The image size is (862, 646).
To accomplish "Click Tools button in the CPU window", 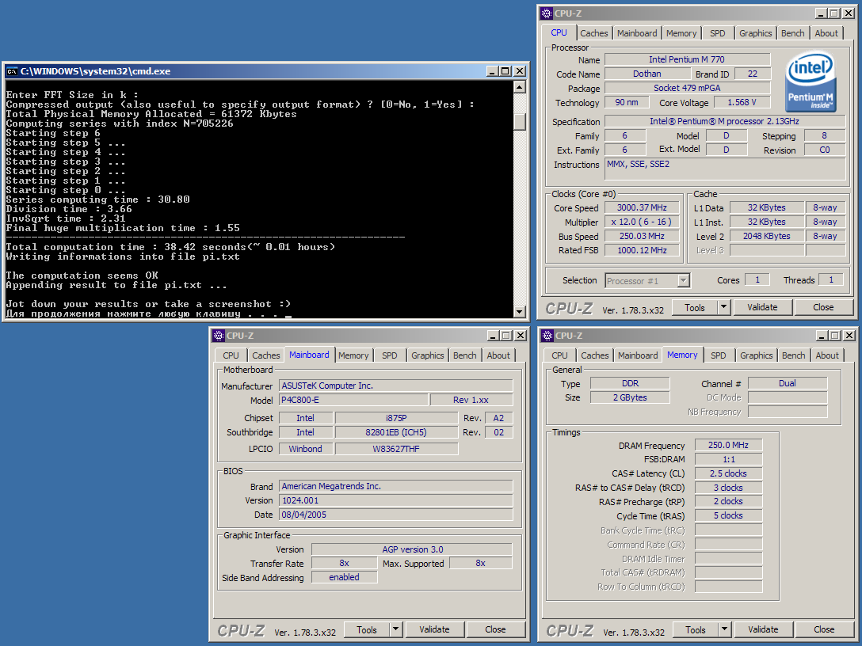I will pos(695,307).
